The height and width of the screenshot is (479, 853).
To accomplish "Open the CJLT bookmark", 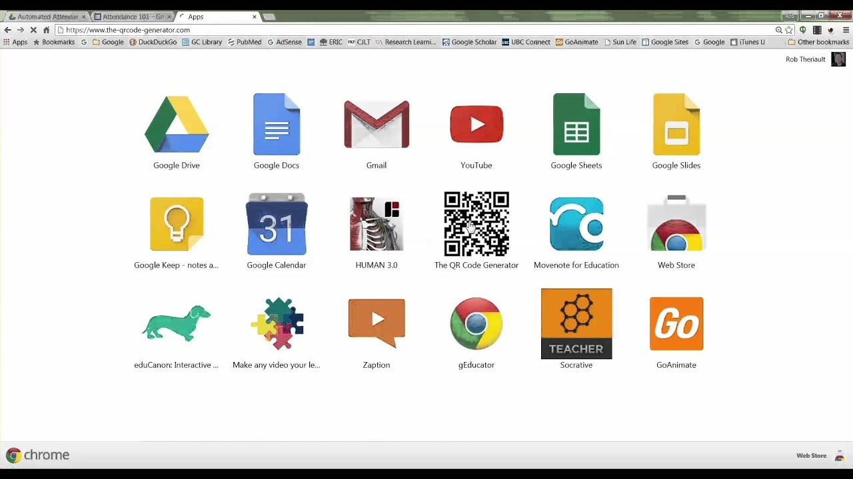I will [x=359, y=42].
